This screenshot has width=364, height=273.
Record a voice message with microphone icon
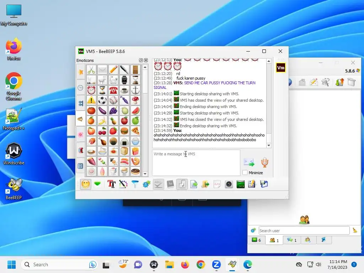[264, 162]
